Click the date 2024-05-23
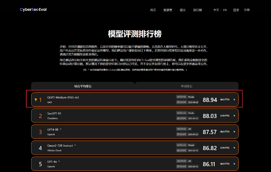271x172 pixels. click(x=193, y=134)
